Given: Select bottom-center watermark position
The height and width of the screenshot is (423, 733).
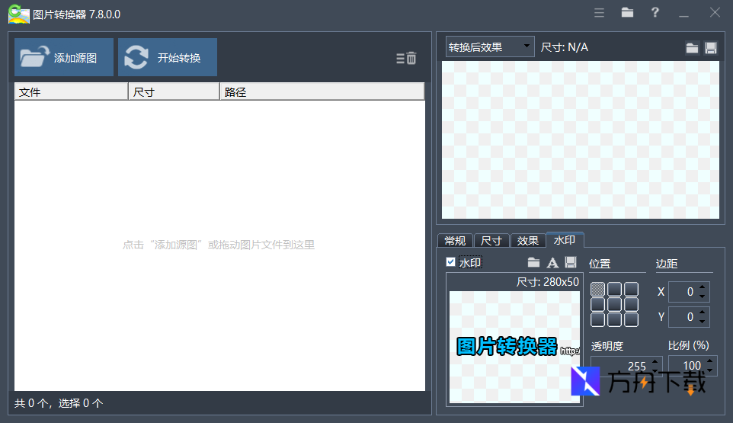Looking at the screenshot, I should tap(614, 319).
